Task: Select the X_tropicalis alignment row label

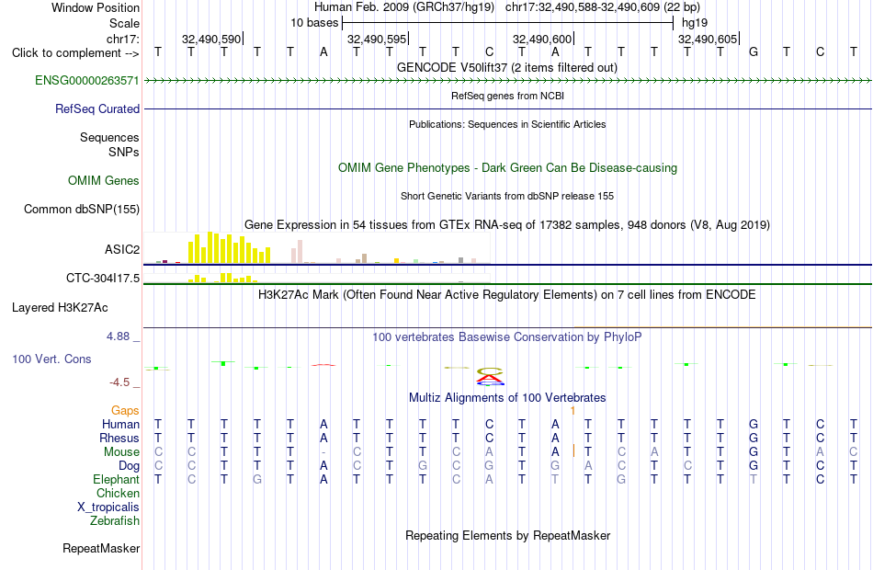Action: [x=108, y=507]
